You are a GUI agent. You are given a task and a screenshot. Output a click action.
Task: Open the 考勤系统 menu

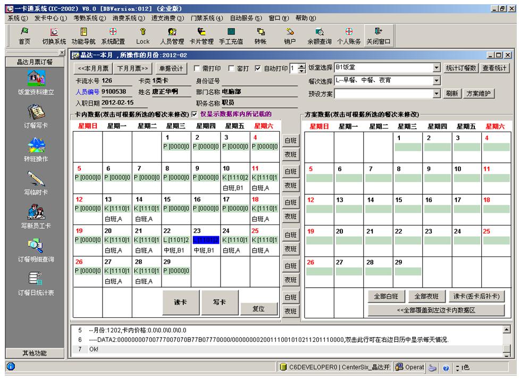88,18
